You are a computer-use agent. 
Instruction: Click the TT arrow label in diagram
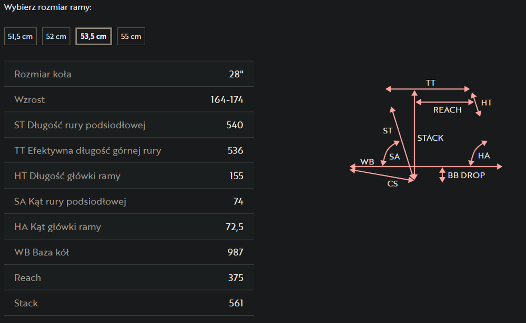pyautogui.click(x=431, y=83)
